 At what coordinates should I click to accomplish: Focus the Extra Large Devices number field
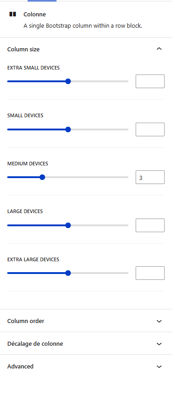pyautogui.click(x=150, y=273)
